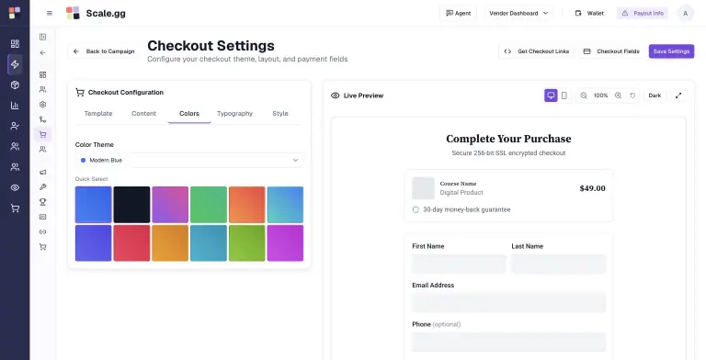Image resolution: width=706 pixels, height=360 pixels.
Task: Click the eye icon in dark sidebar
Action: tap(15, 187)
